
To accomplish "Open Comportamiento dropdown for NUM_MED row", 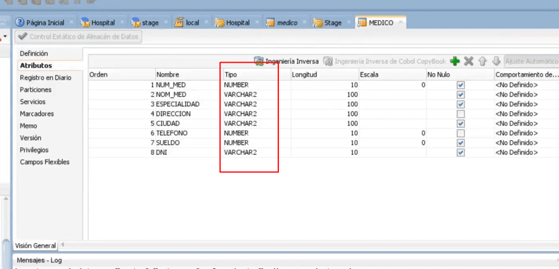I will 527,85.
